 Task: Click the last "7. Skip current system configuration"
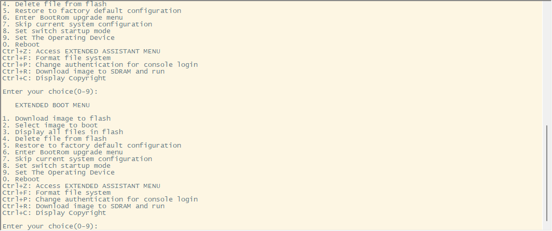[77, 159]
